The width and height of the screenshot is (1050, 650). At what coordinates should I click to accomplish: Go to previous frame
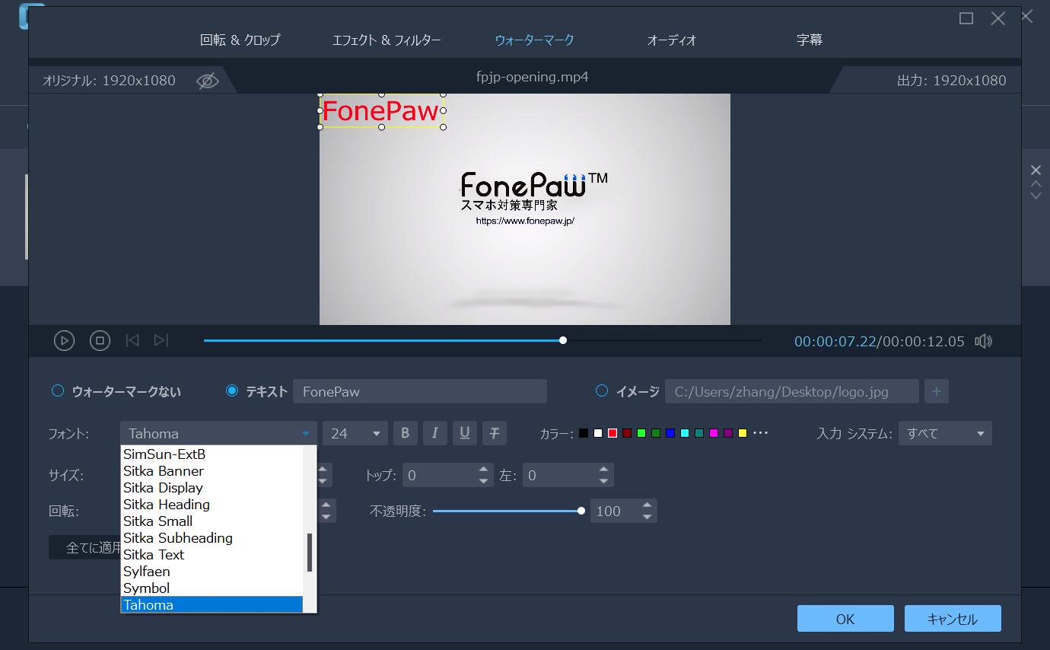point(132,341)
